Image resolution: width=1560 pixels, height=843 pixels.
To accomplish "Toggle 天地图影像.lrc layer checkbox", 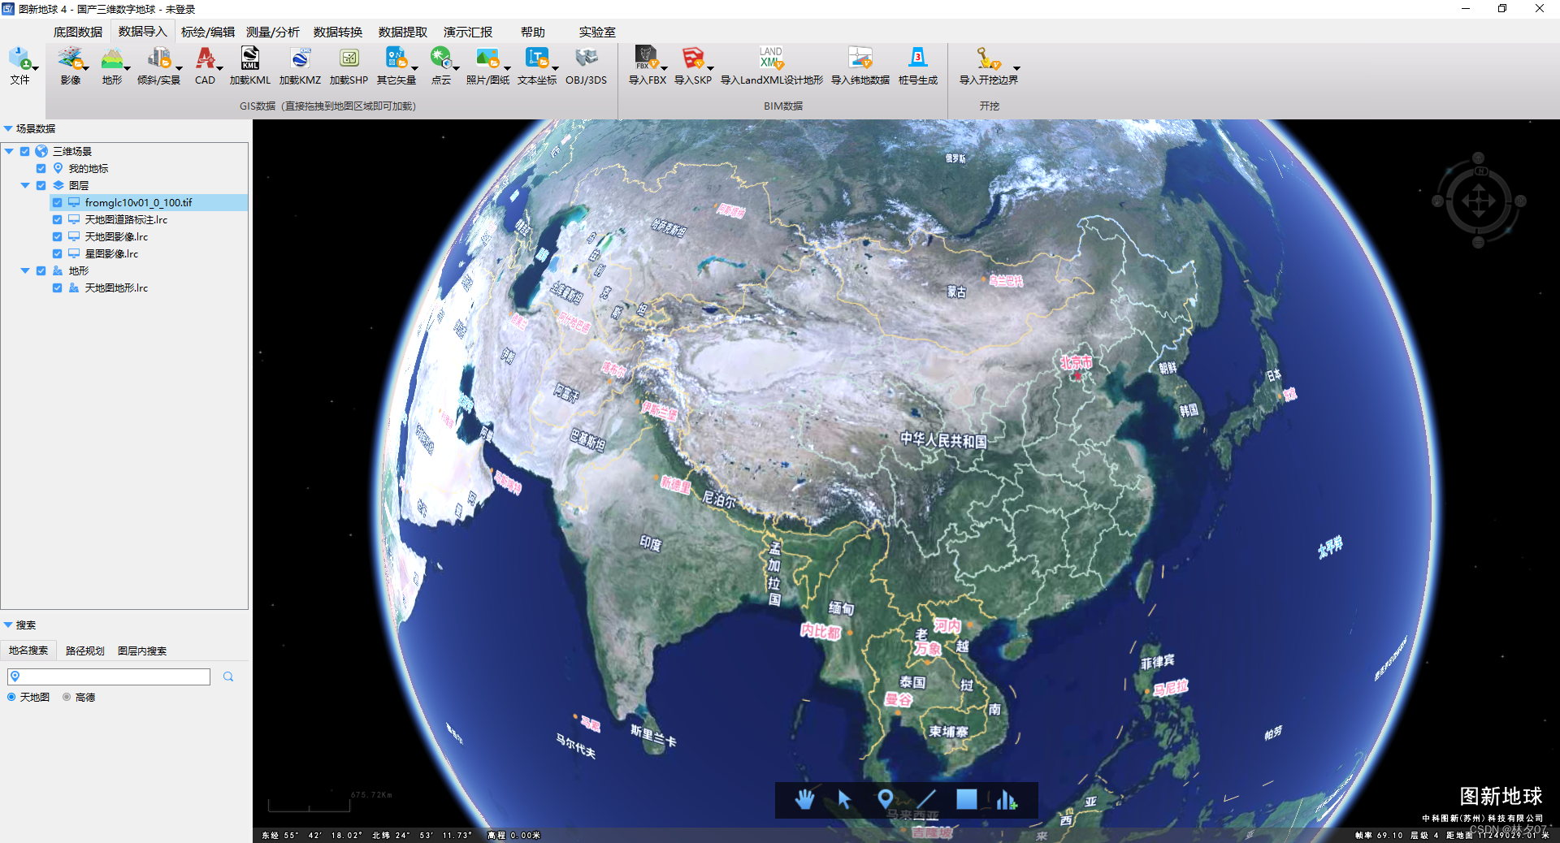I will 57,236.
